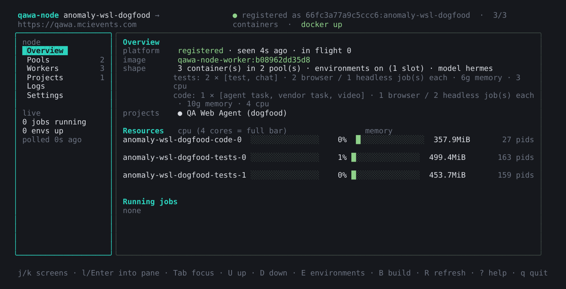Click the Projects count '1' in sidebar
This screenshot has width=566, height=289.
[x=102, y=78]
